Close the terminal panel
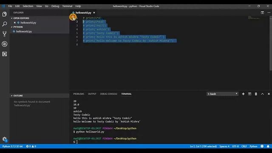The image size is (272, 153). pyautogui.click(x=269, y=94)
